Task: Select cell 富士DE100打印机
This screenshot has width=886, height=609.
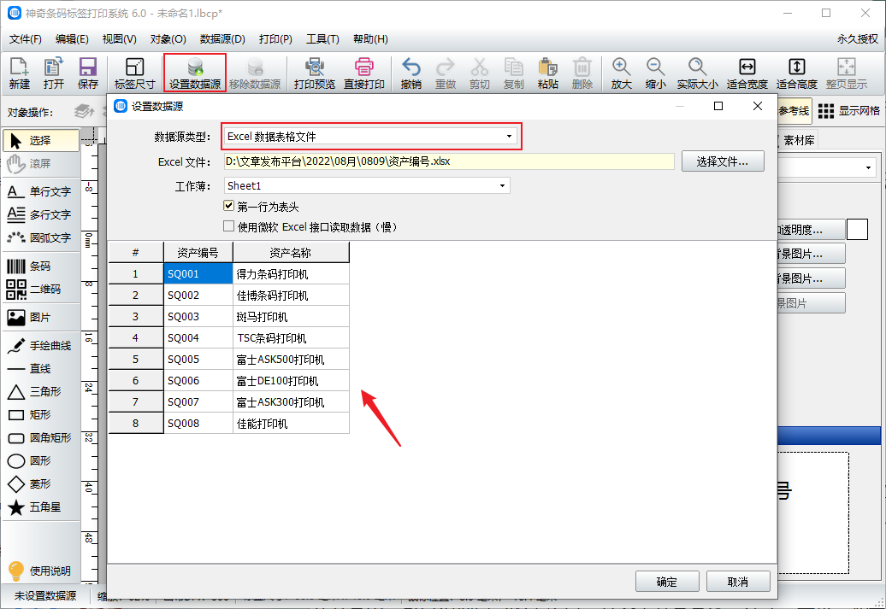Action: point(291,380)
